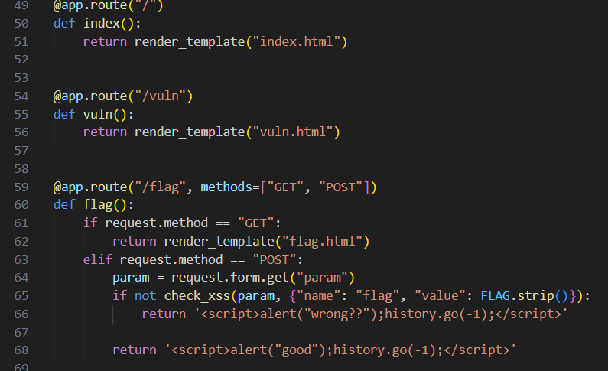608x371 pixels.
Task: Click the string "index.html"
Action: [x=296, y=41]
